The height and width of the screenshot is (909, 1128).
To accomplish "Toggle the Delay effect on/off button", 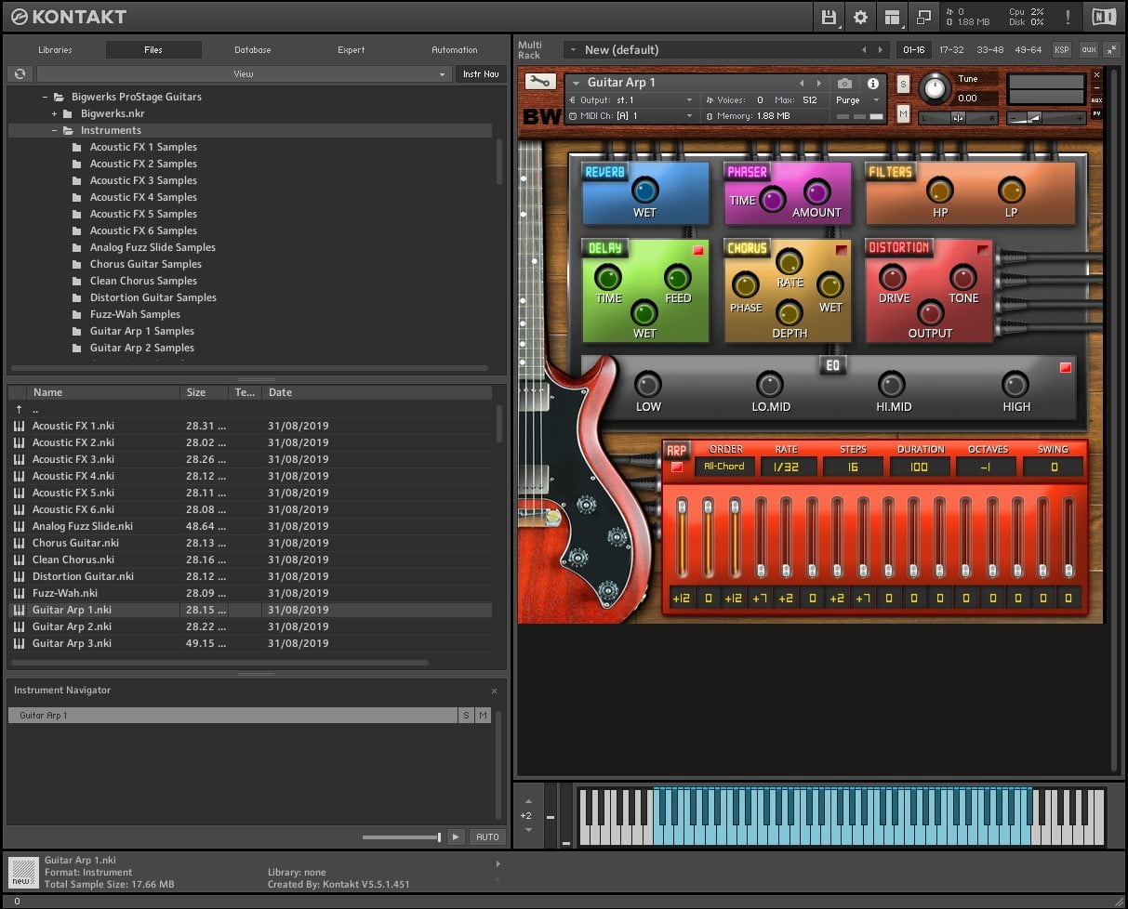I will (697, 251).
